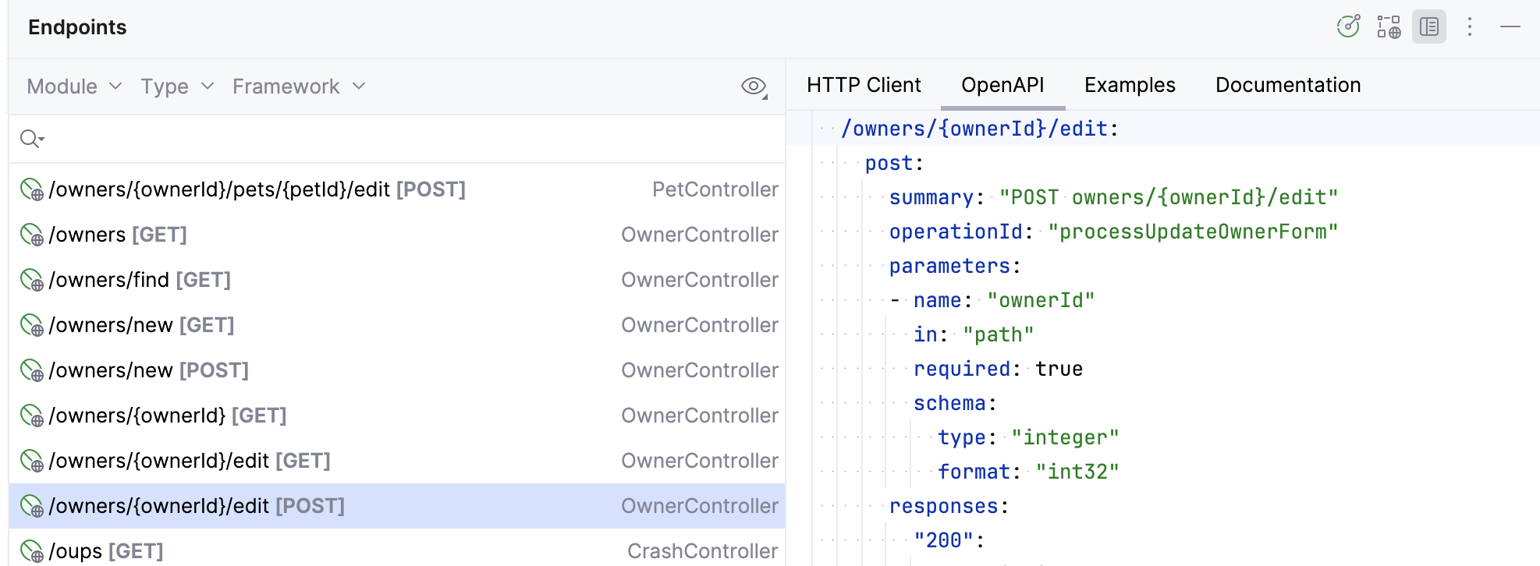Screen dimensions: 1540x566
Task: Open the Type filter dropdown
Action: 177,87
